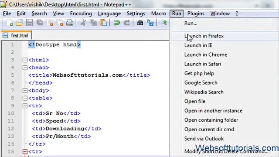Click the Notepad++ title bar app icon
This screenshot has height=157, width=279.
coord(3,4)
